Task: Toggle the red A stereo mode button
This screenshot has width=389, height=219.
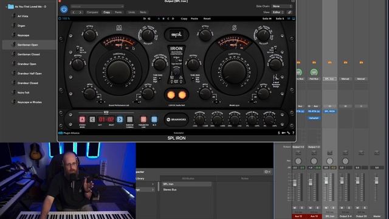Action: pyautogui.click(x=82, y=119)
